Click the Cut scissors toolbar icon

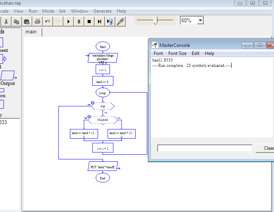click(x=6, y=22)
